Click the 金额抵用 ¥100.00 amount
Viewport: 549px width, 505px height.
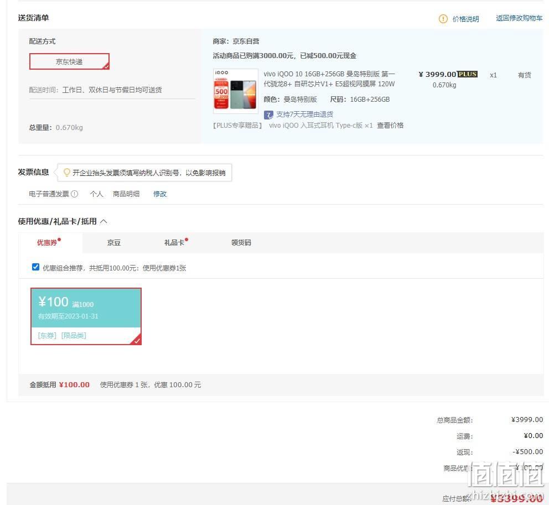(x=74, y=384)
